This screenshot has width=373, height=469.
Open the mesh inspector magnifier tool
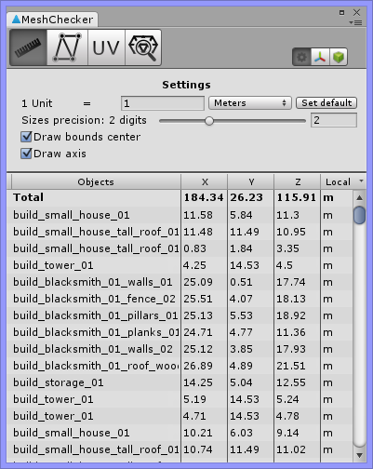pyautogui.click(x=143, y=47)
